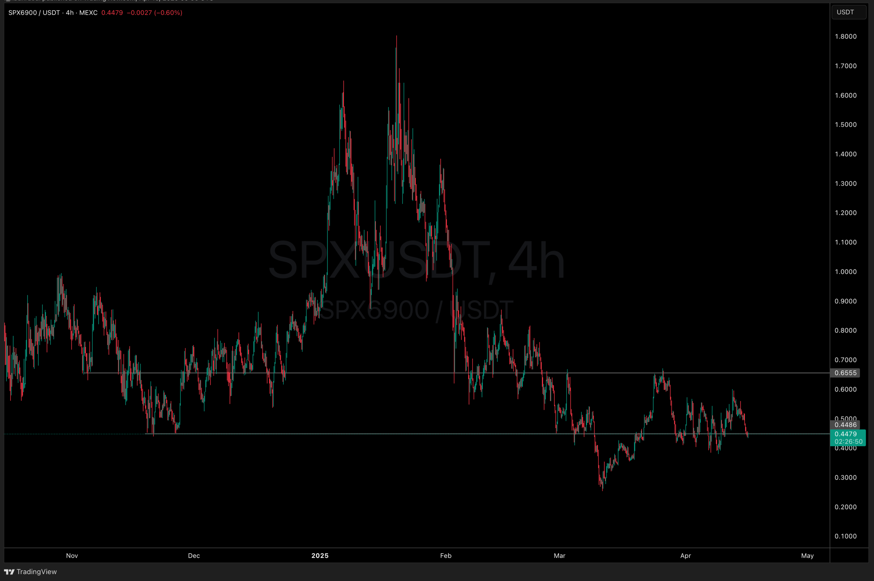Click the Apr label on time axis
This screenshot has height=581, width=874.
(686, 556)
